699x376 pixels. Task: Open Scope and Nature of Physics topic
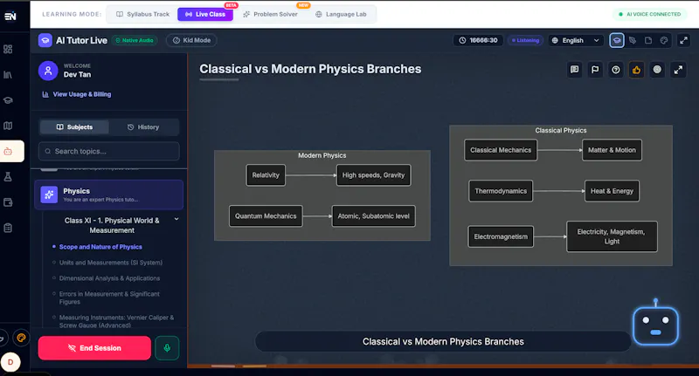100,247
